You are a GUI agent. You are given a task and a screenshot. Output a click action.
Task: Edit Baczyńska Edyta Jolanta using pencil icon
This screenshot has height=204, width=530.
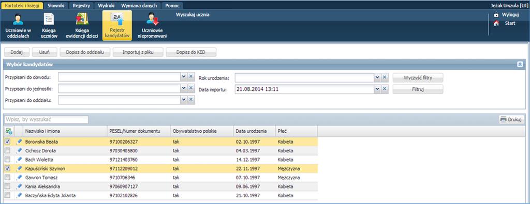point(19,195)
